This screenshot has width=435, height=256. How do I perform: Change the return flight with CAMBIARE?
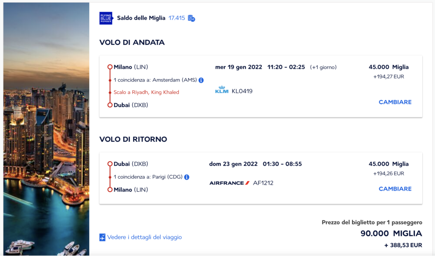tap(395, 189)
